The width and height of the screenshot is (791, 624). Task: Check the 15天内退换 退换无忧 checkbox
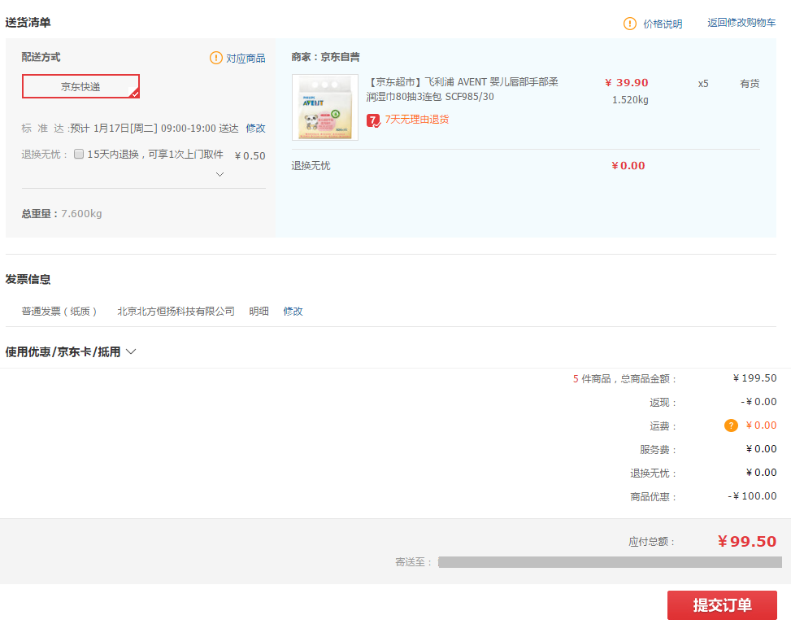click(79, 154)
